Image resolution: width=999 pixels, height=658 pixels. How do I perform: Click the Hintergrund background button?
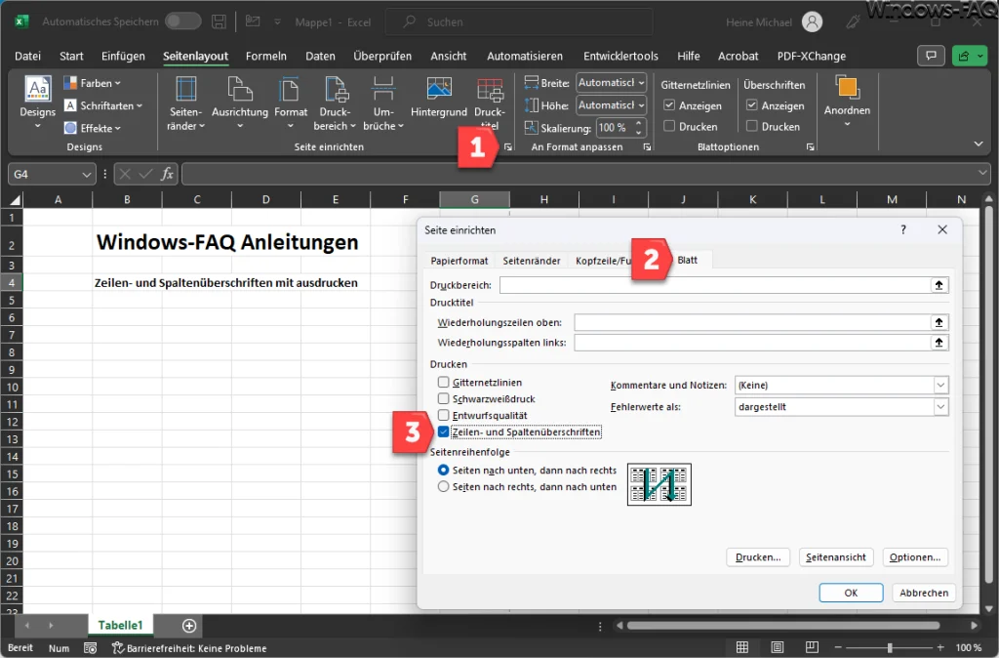pyautogui.click(x=438, y=99)
